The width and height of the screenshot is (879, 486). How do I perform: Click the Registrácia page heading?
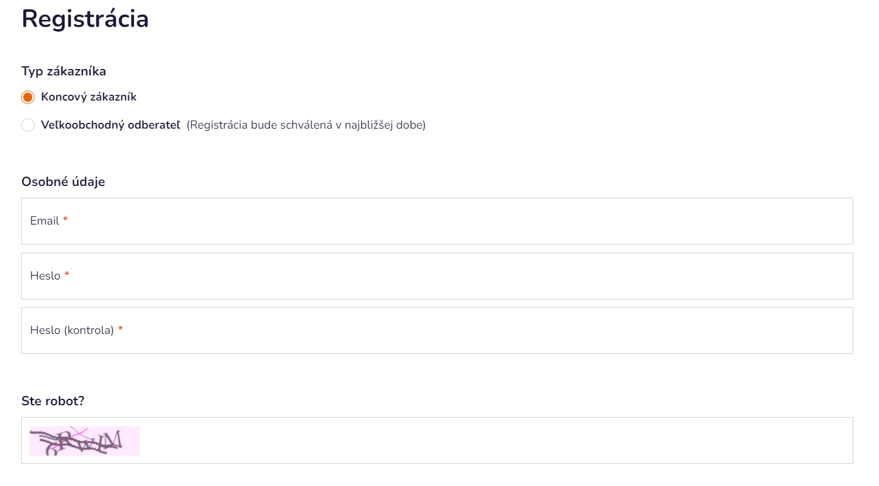click(85, 19)
